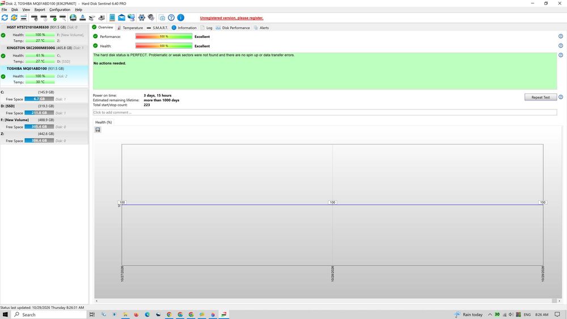Click the camera screenshot toolbar icon
Screen dimensions: 567x319
pyautogui.click(x=162, y=18)
